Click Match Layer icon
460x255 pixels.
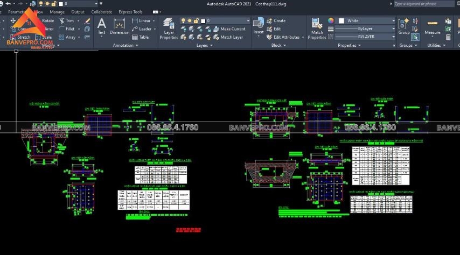(x=216, y=37)
